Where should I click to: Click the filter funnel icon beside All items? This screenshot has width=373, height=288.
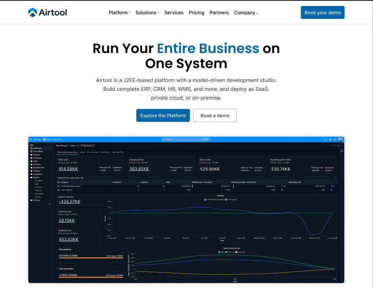(82, 145)
